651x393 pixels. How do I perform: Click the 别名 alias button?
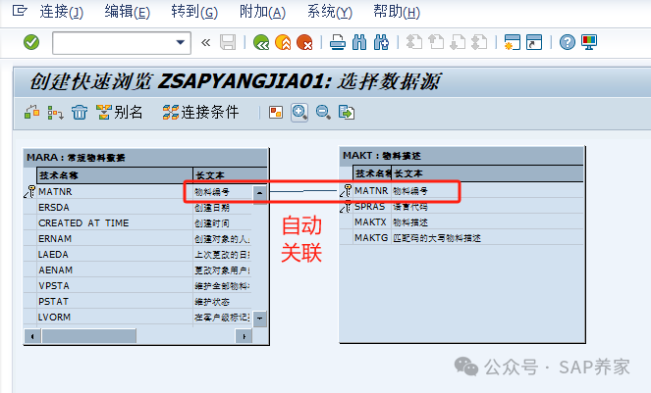coord(120,113)
